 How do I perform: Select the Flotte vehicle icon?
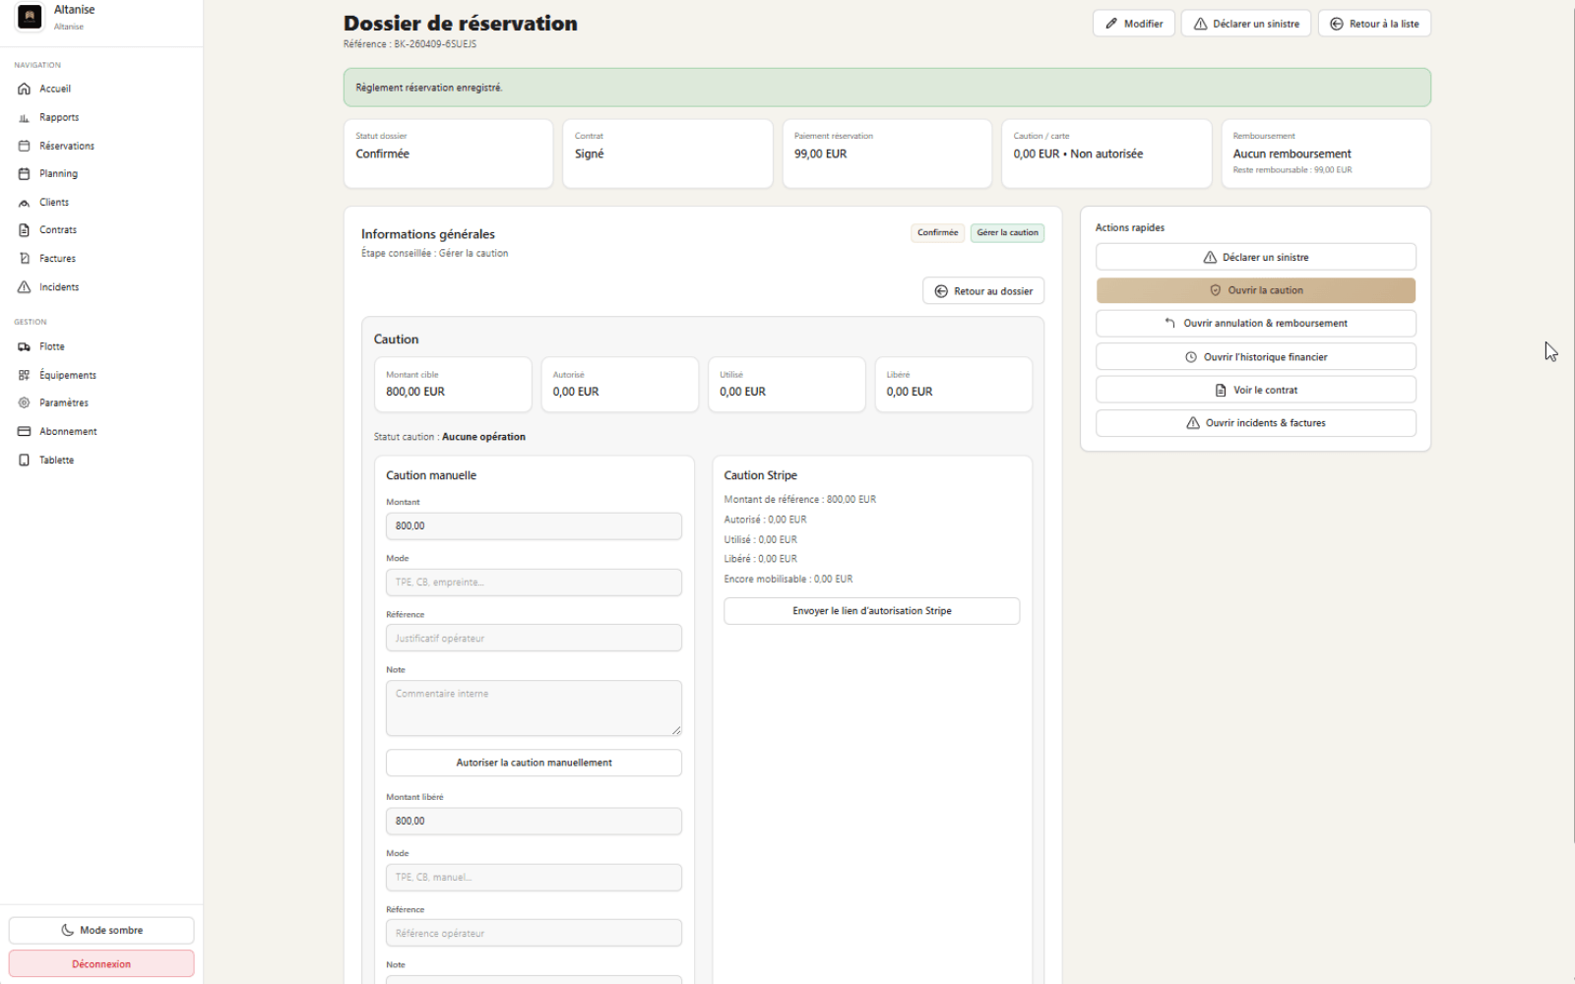[x=25, y=347]
